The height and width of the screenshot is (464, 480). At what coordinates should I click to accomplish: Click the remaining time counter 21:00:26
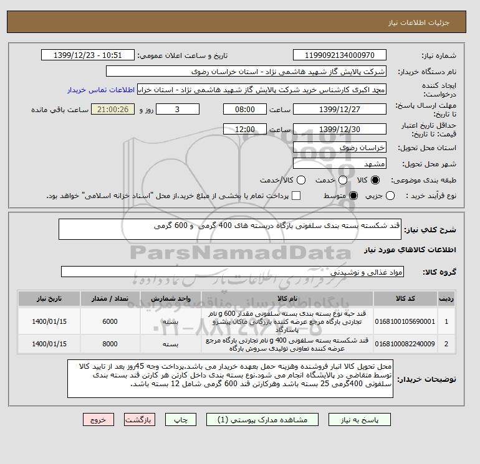[113, 109]
